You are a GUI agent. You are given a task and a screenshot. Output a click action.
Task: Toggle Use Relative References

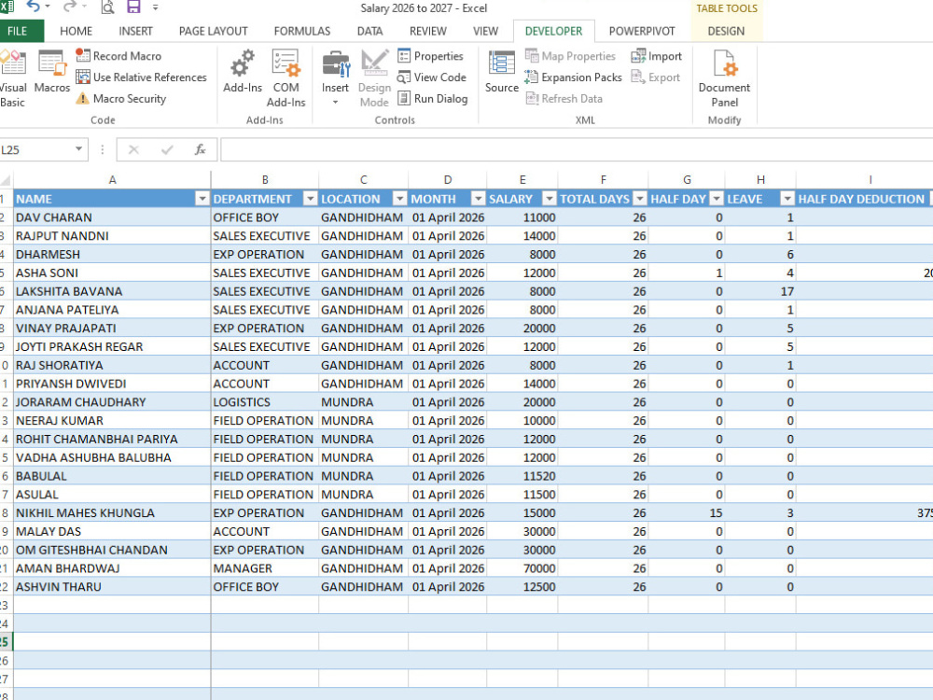[x=142, y=77]
